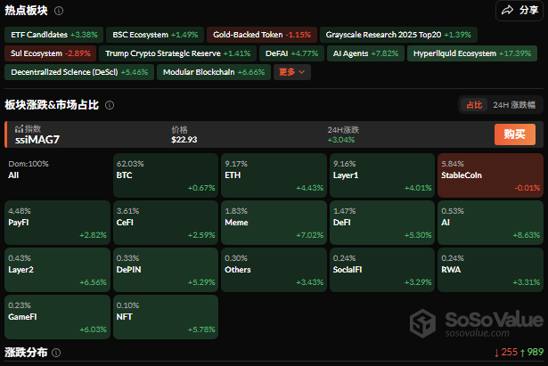Open info icon beside 热点板块 heading

pyautogui.click(x=59, y=11)
